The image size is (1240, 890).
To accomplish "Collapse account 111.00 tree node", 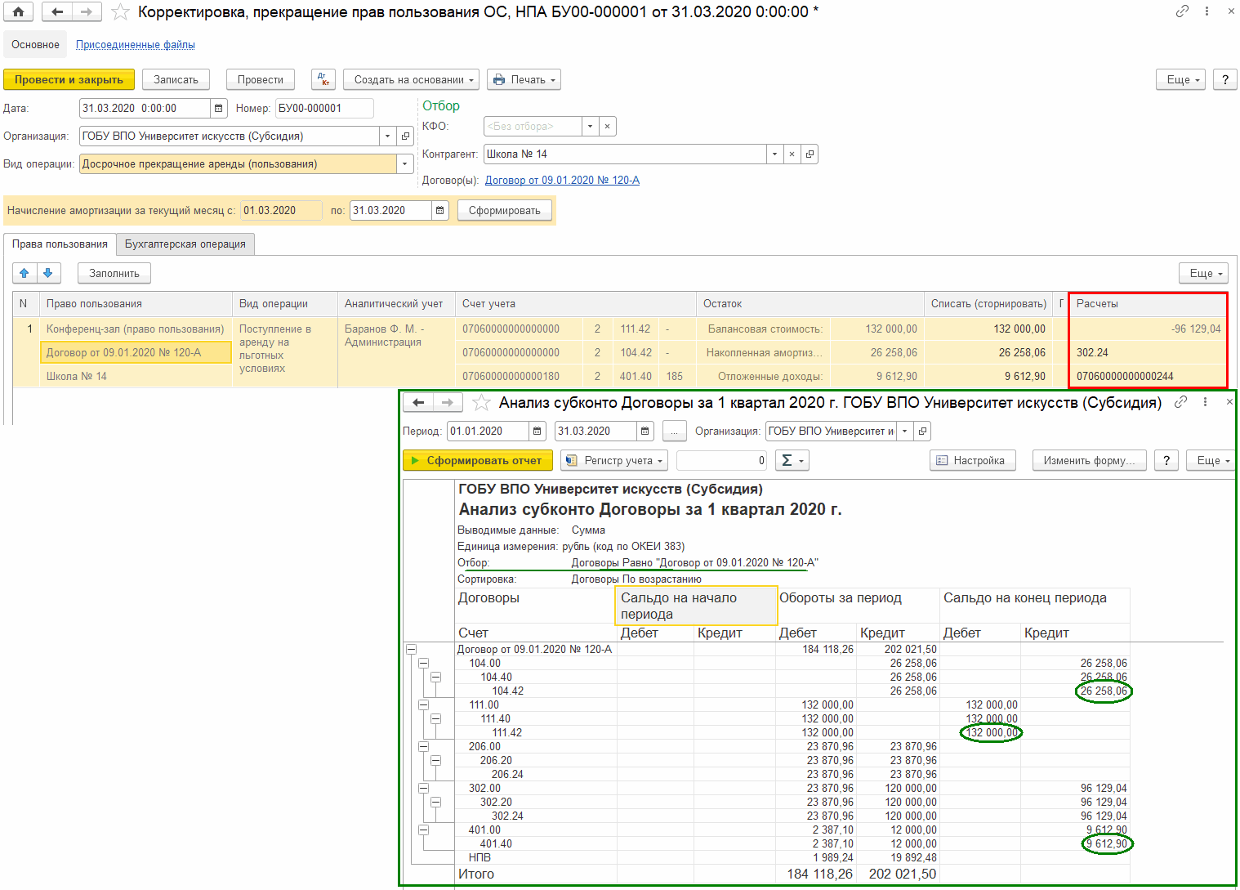I will coord(423,704).
